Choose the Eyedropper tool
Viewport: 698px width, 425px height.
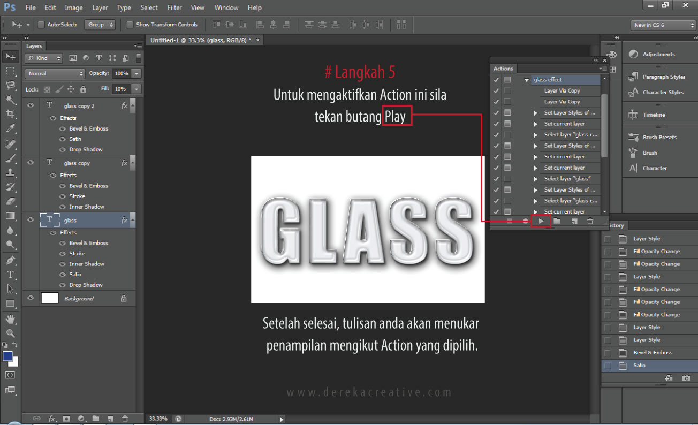(10, 128)
